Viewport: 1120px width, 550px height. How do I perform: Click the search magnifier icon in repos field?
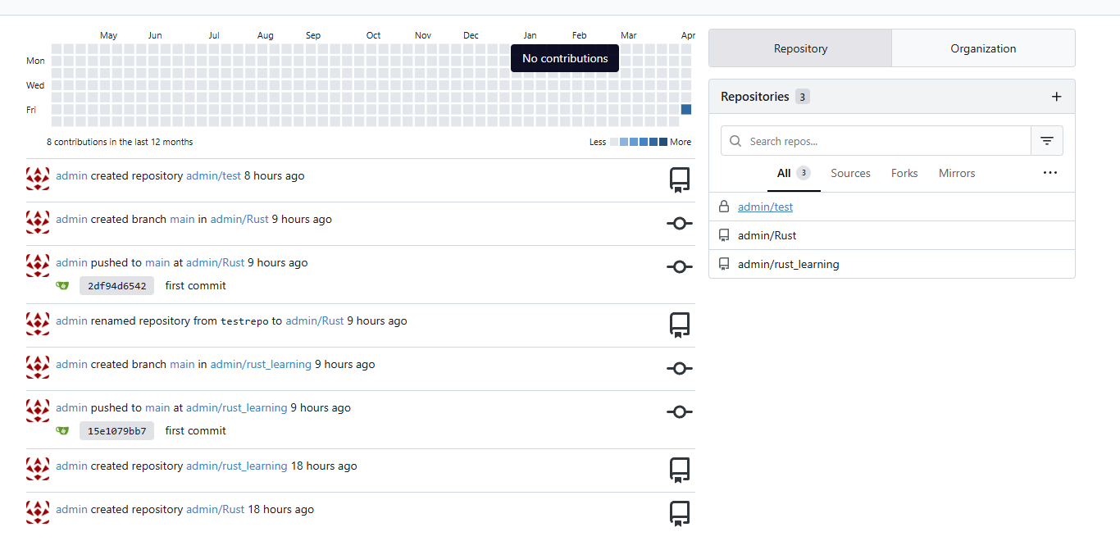tap(735, 141)
